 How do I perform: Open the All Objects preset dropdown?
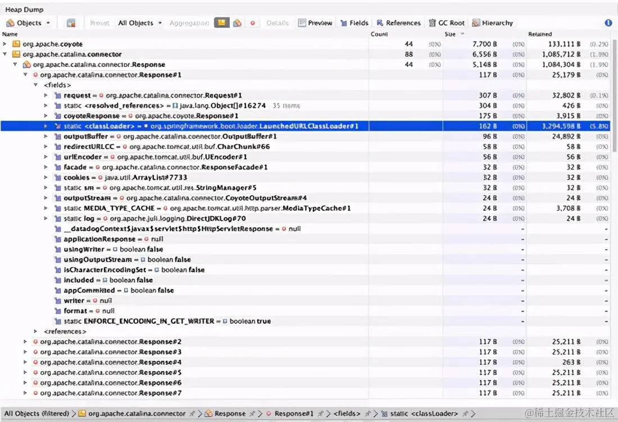140,23
